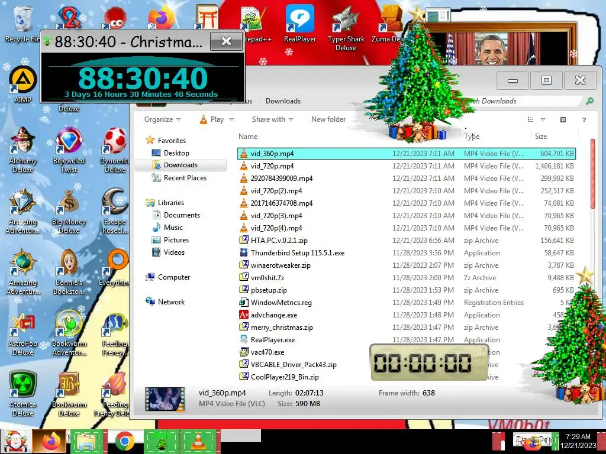Switch to Firefox in the taskbar

click(x=51, y=441)
